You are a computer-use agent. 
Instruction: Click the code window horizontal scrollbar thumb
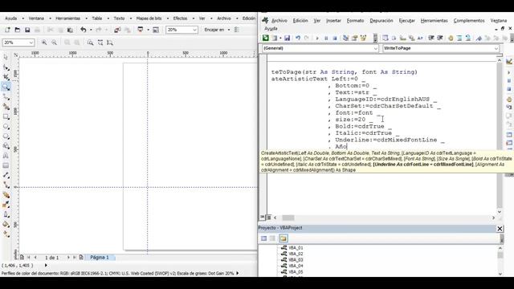[x=288, y=218]
